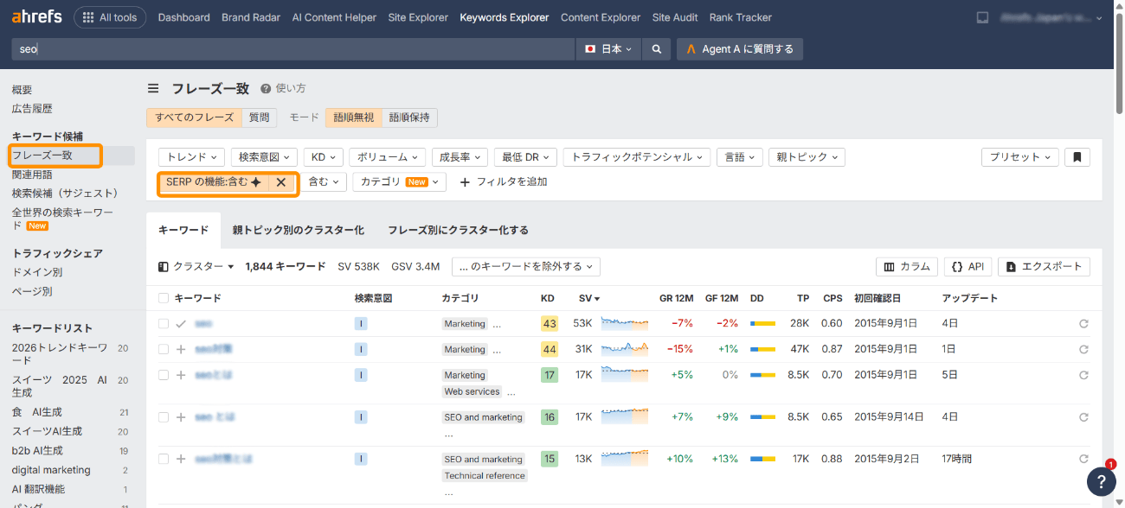The image size is (1125, 508).
Task: Open the カテゴリ New filter dropdown
Action: (x=399, y=182)
